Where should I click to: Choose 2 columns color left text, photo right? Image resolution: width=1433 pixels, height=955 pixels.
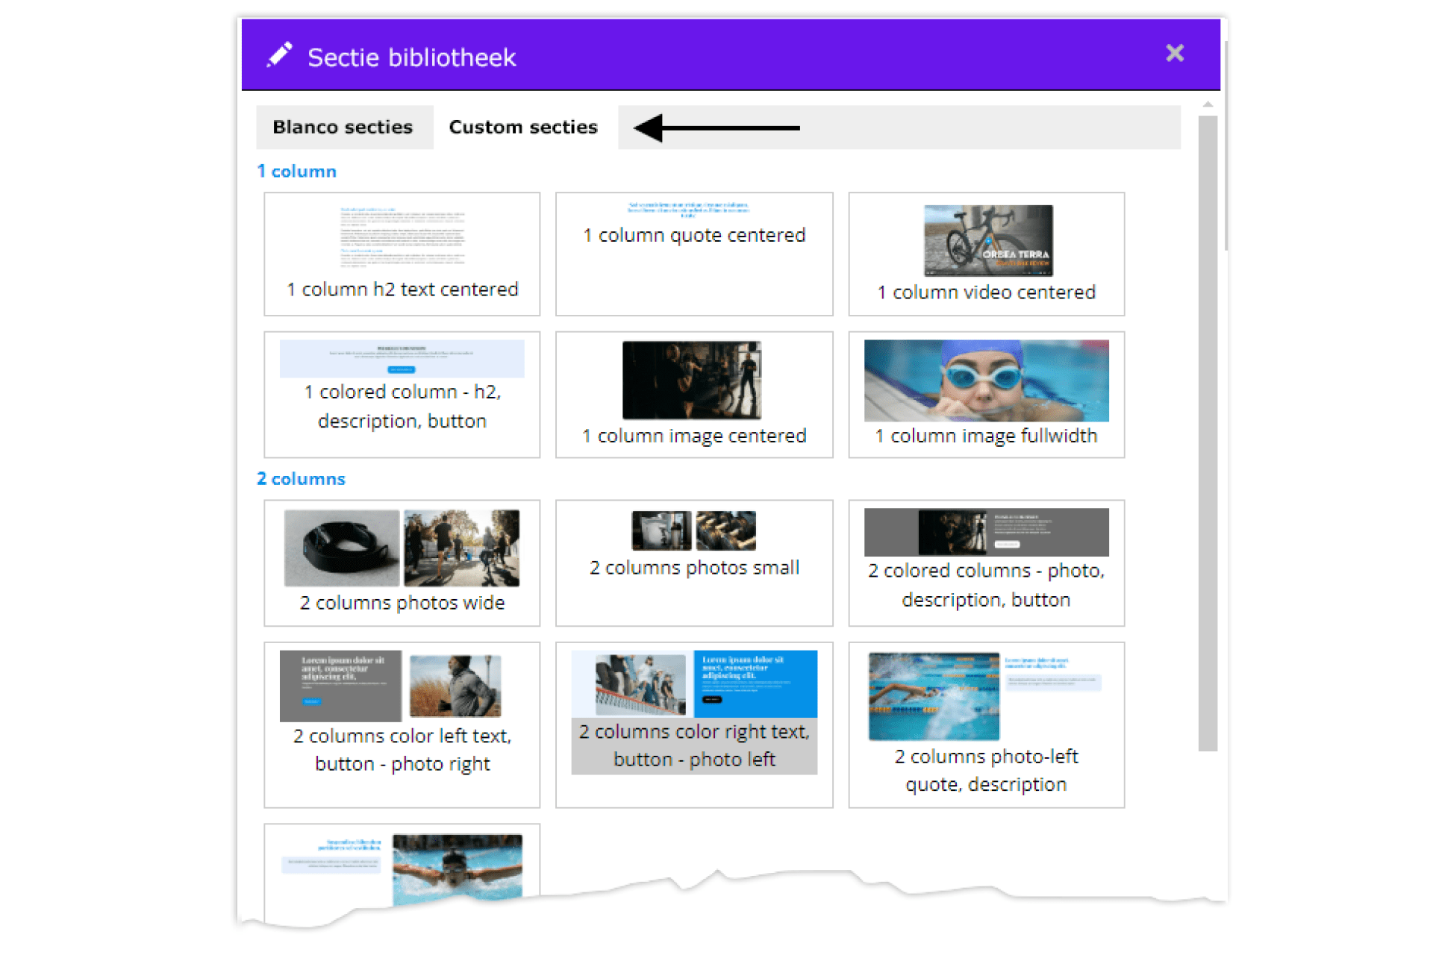(x=402, y=724)
